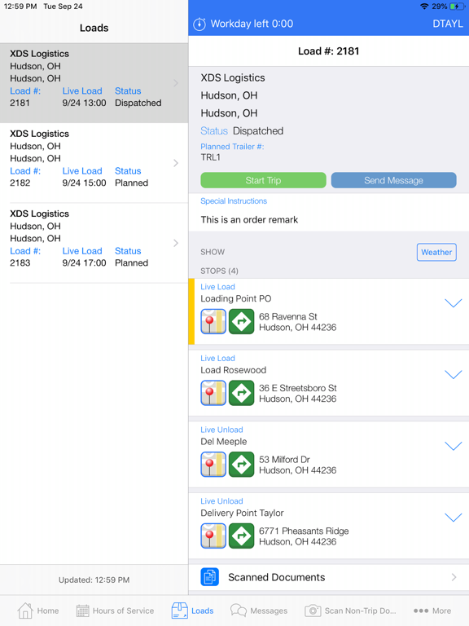The width and height of the screenshot is (469, 626).
Task: Open load 2183 via its chevron
Action: [x=176, y=243]
